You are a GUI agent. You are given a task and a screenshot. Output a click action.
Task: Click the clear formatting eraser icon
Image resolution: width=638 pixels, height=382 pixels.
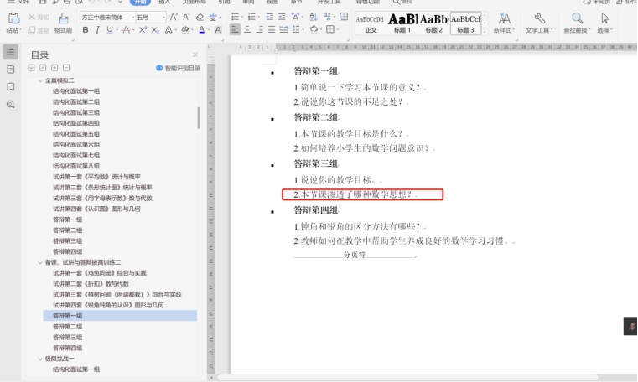(x=200, y=17)
